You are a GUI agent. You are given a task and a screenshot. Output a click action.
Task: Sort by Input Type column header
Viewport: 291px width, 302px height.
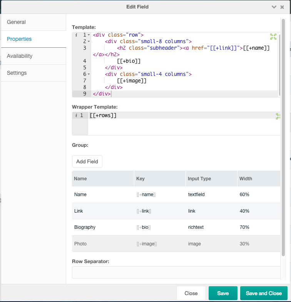(x=211, y=179)
